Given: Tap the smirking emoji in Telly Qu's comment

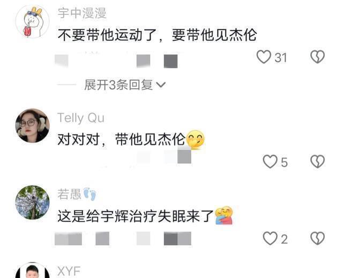Looking at the screenshot, I should tap(195, 139).
